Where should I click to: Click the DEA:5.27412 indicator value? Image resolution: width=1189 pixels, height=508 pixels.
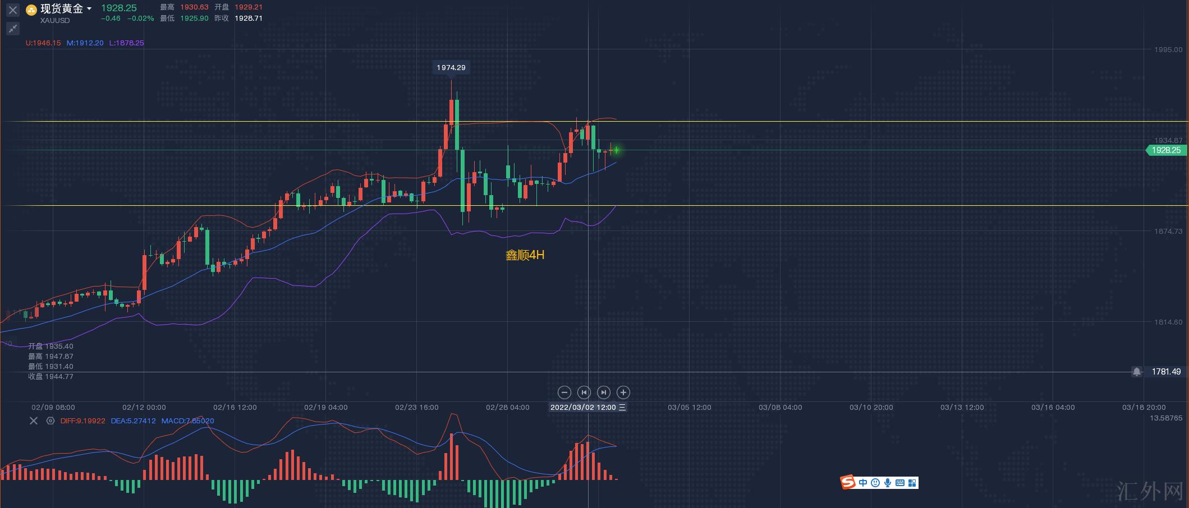[134, 421]
